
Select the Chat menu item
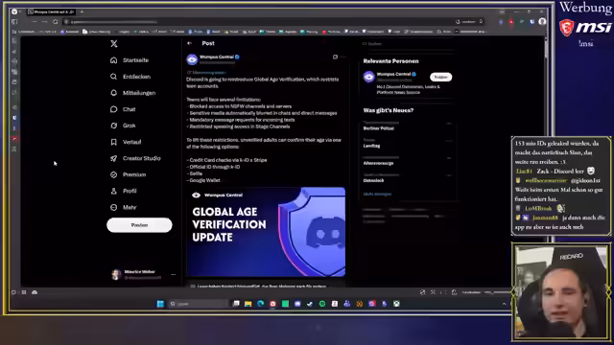click(123, 109)
